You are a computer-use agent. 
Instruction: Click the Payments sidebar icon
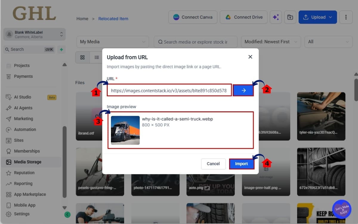[x=9, y=76]
